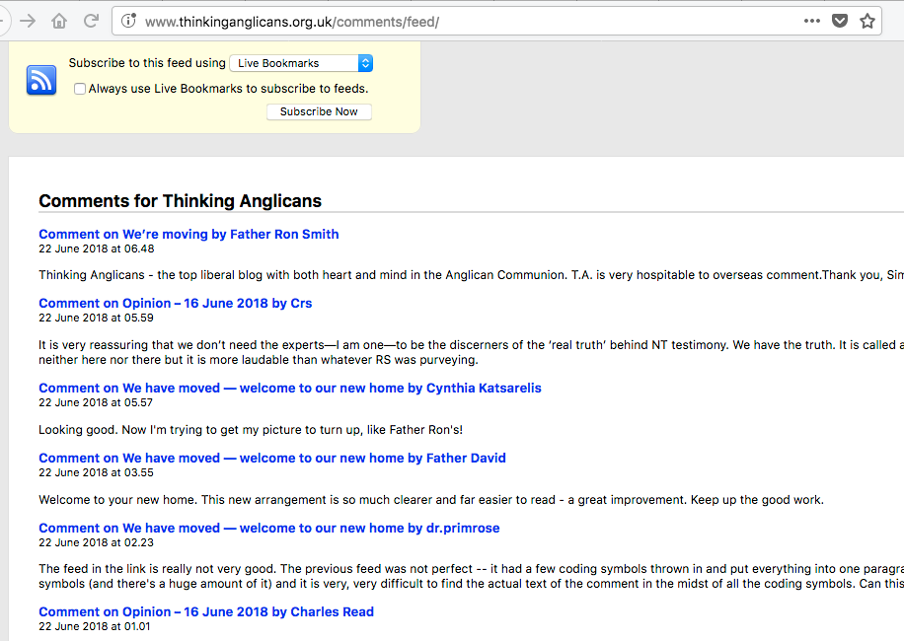Open the site information icon in address bar
The image size is (904, 641).
pos(128,22)
